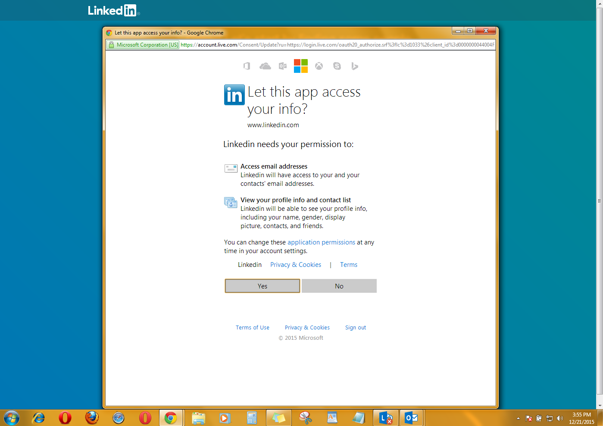The image size is (603, 426).
Task: Click the Xbox icon in header
Action: 319,66
